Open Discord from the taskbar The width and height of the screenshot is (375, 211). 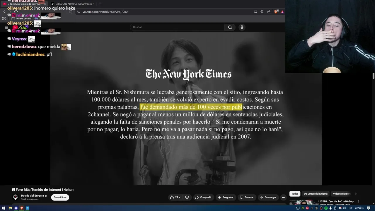click(16, 208)
